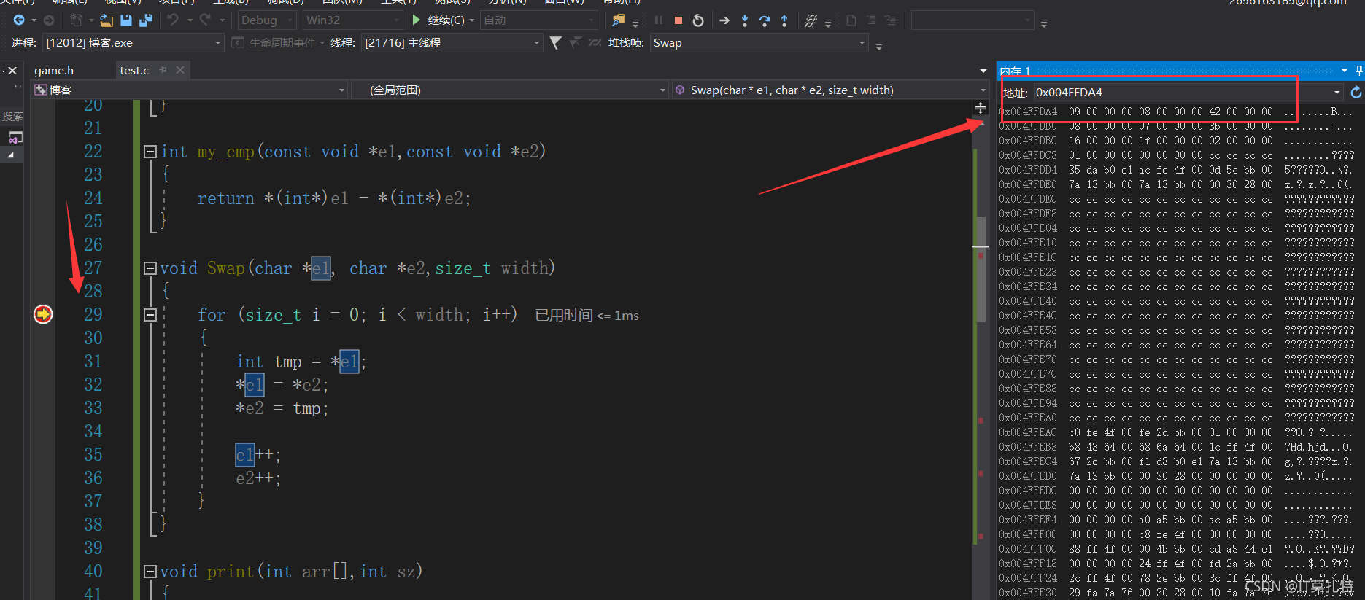Screen dimensions: 1365x600
Task: Click the navigate backward arrow icon
Action: [x=20, y=20]
